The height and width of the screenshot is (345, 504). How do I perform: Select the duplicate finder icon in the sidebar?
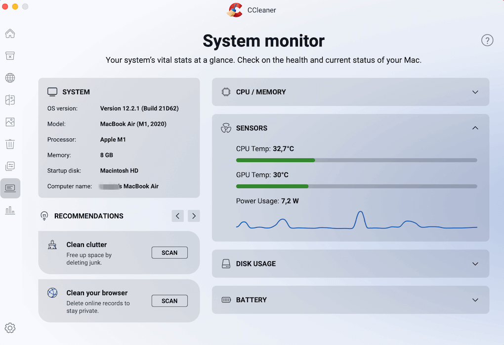coord(10,100)
